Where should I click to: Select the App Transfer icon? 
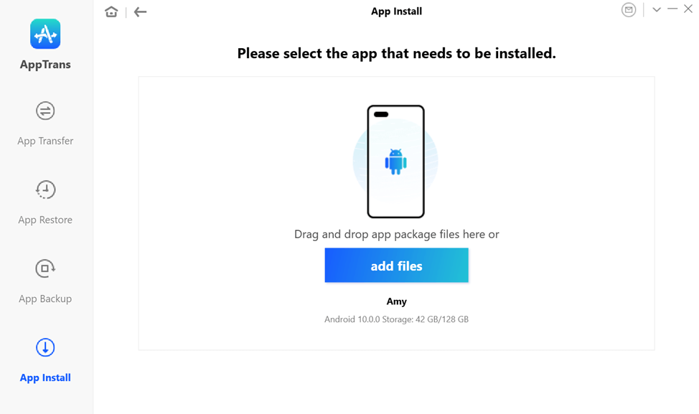45,111
